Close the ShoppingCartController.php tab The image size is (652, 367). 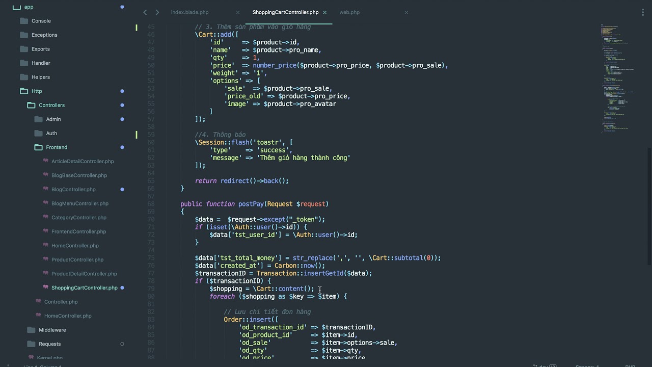pyautogui.click(x=325, y=12)
